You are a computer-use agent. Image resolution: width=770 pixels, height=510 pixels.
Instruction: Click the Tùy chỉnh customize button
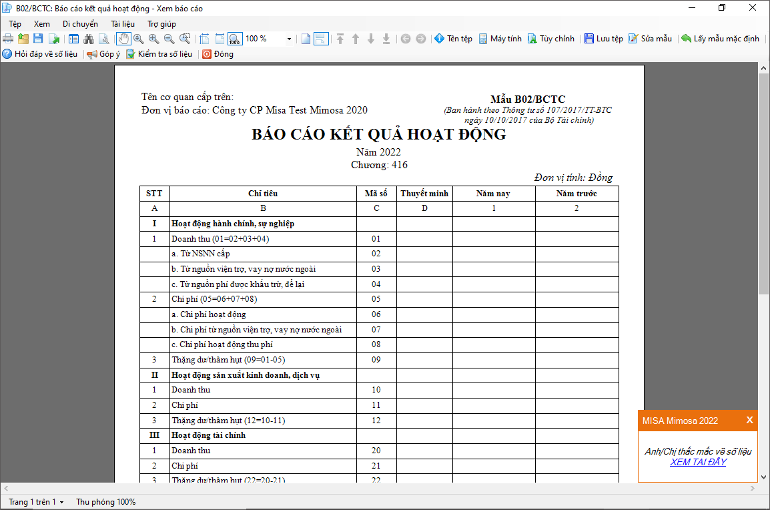click(x=551, y=39)
